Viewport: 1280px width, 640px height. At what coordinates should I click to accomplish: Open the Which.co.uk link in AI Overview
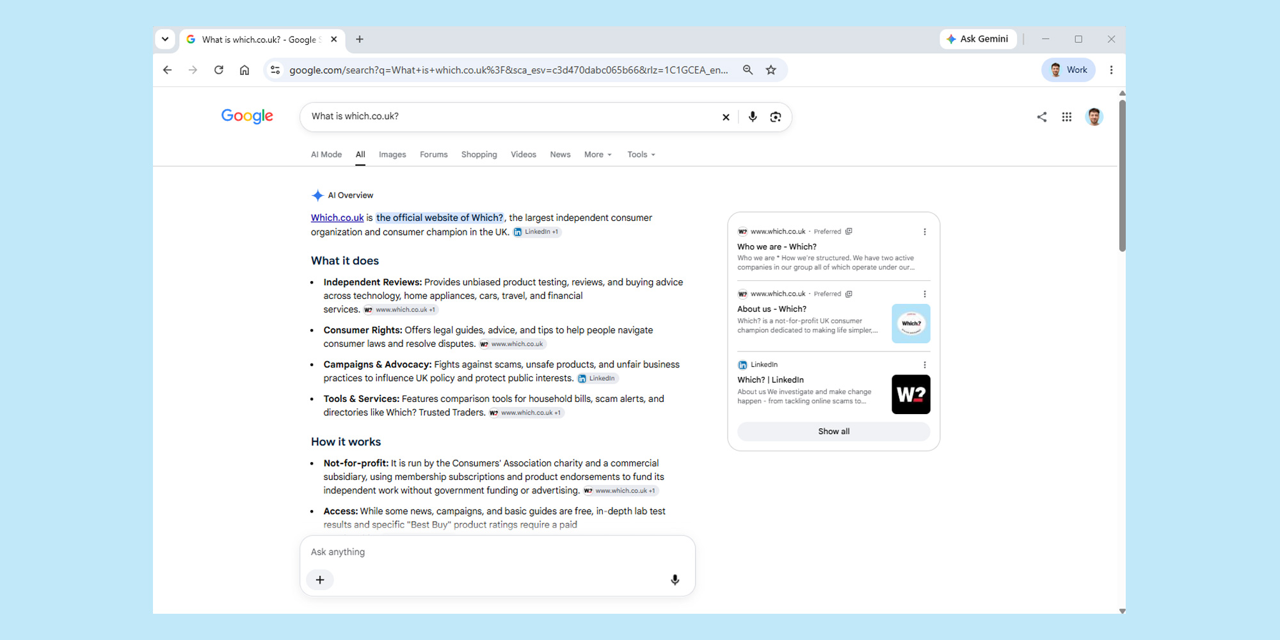[x=337, y=218]
